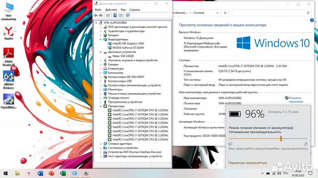This screenshot has width=318, height=178.
Task: Click the refresh button in System address bar
Action: coord(225,13)
